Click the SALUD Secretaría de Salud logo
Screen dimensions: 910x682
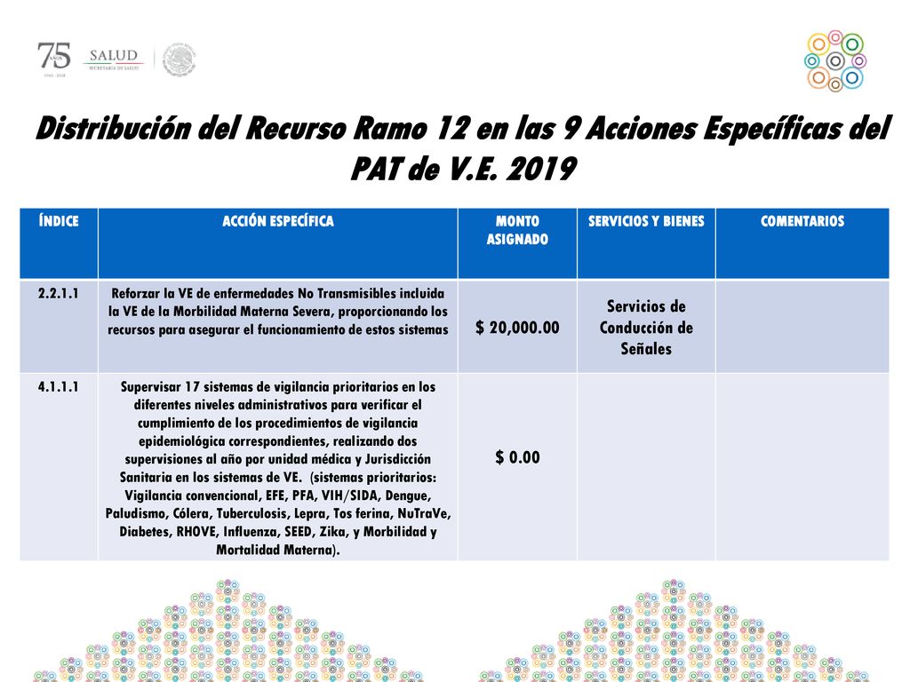coord(114,59)
